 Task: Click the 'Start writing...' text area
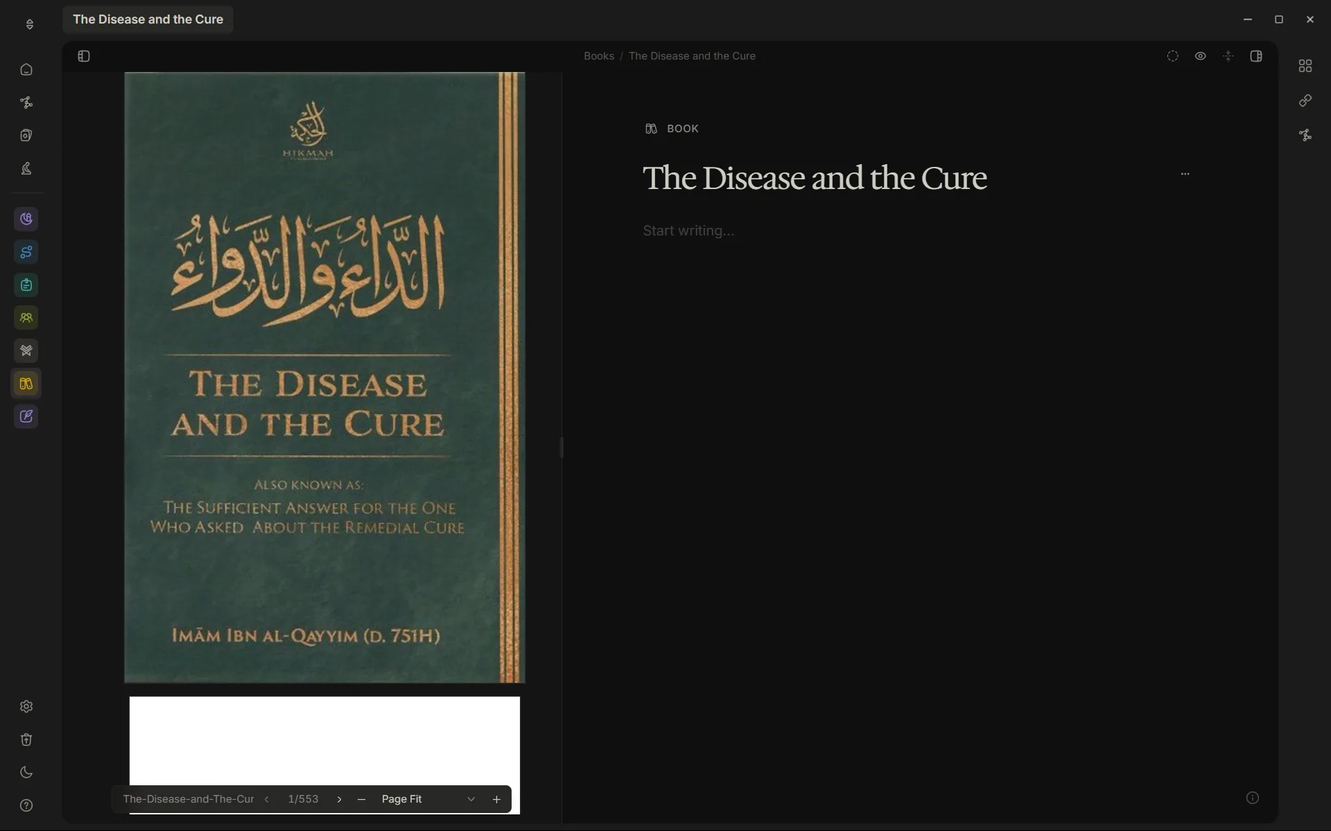[x=688, y=231]
